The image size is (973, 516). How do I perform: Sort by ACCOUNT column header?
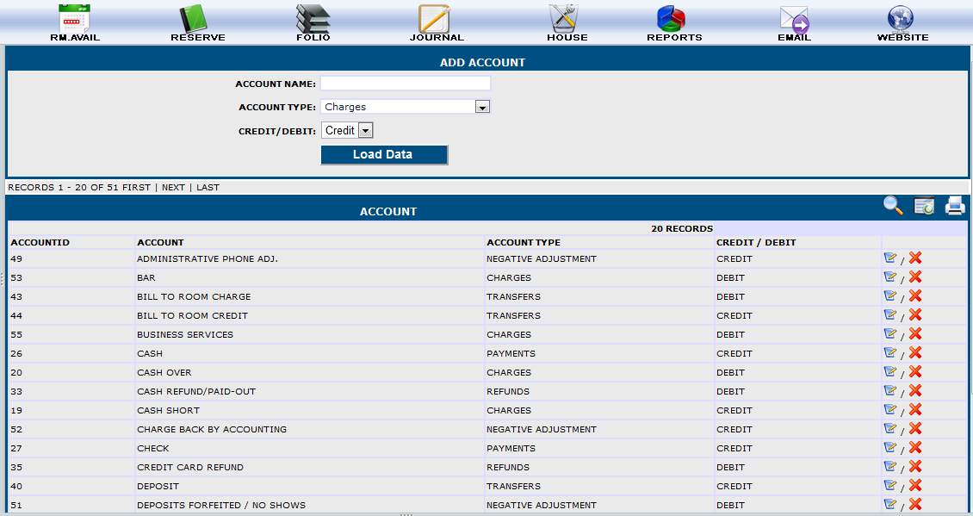160,242
